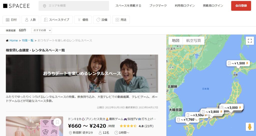The width and height of the screenshot is (256, 136).
Task: Switch map to 航空写真 view
Action: pyautogui.click(x=193, y=41)
